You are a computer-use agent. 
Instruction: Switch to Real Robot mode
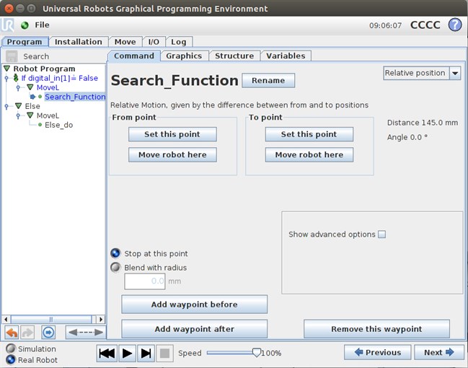11,359
